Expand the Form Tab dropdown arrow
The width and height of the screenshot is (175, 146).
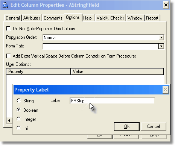point(161,46)
